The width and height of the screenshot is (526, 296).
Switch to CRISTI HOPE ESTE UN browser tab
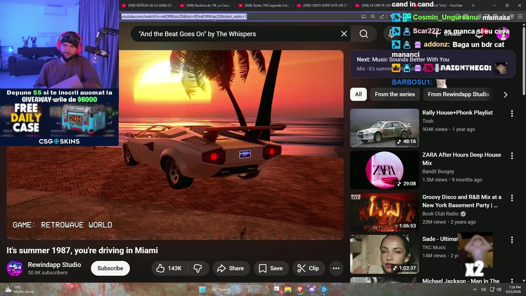322,5
